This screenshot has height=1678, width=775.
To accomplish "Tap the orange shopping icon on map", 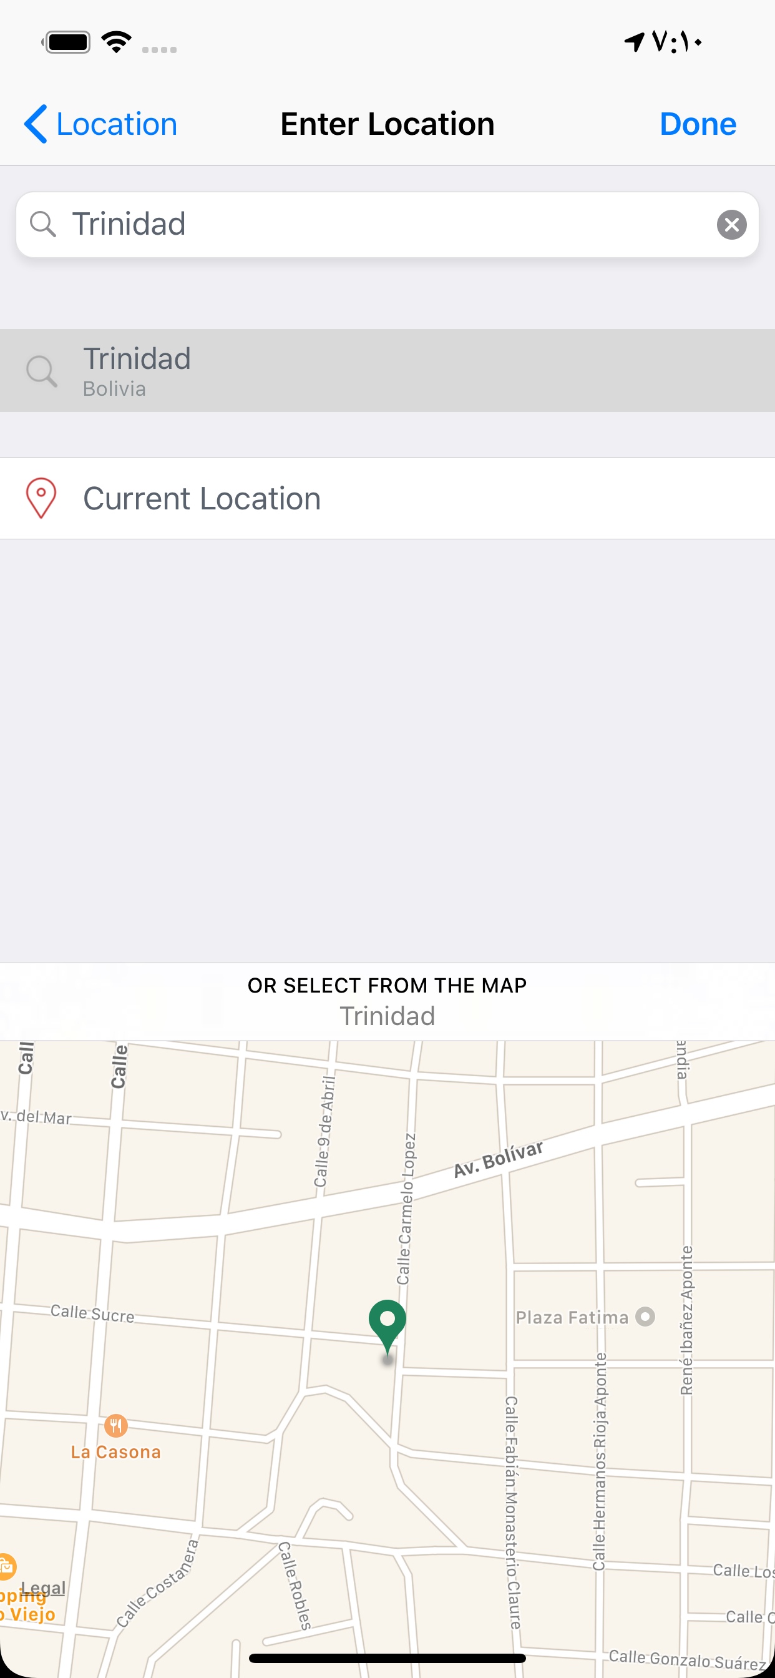I will [6, 1567].
